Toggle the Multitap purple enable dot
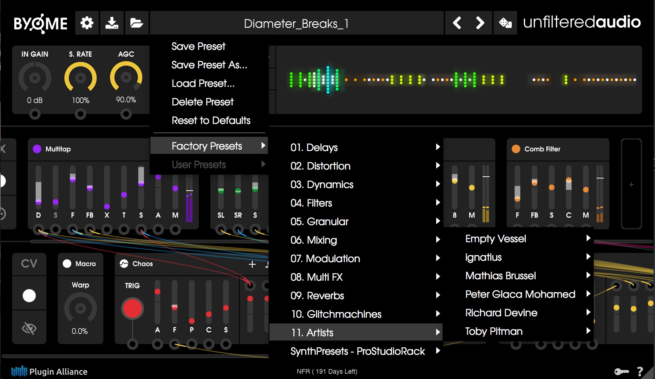This screenshot has height=379, width=655. coord(37,149)
